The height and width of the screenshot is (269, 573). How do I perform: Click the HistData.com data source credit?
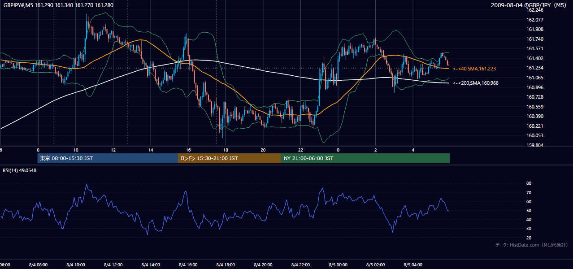click(532, 245)
